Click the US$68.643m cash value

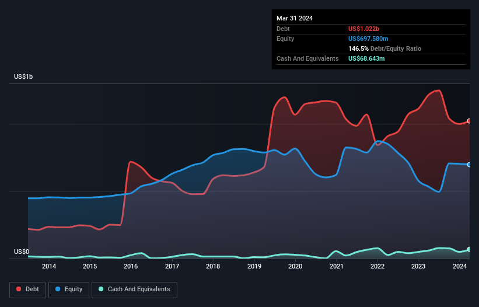coord(366,58)
